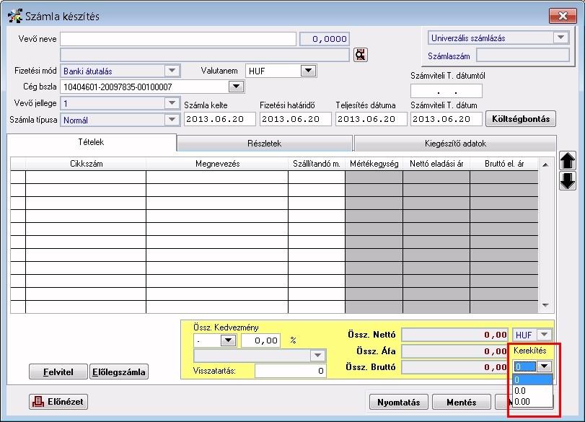Click the Felvitel button

pyautogui.click(x=58, y=372)
